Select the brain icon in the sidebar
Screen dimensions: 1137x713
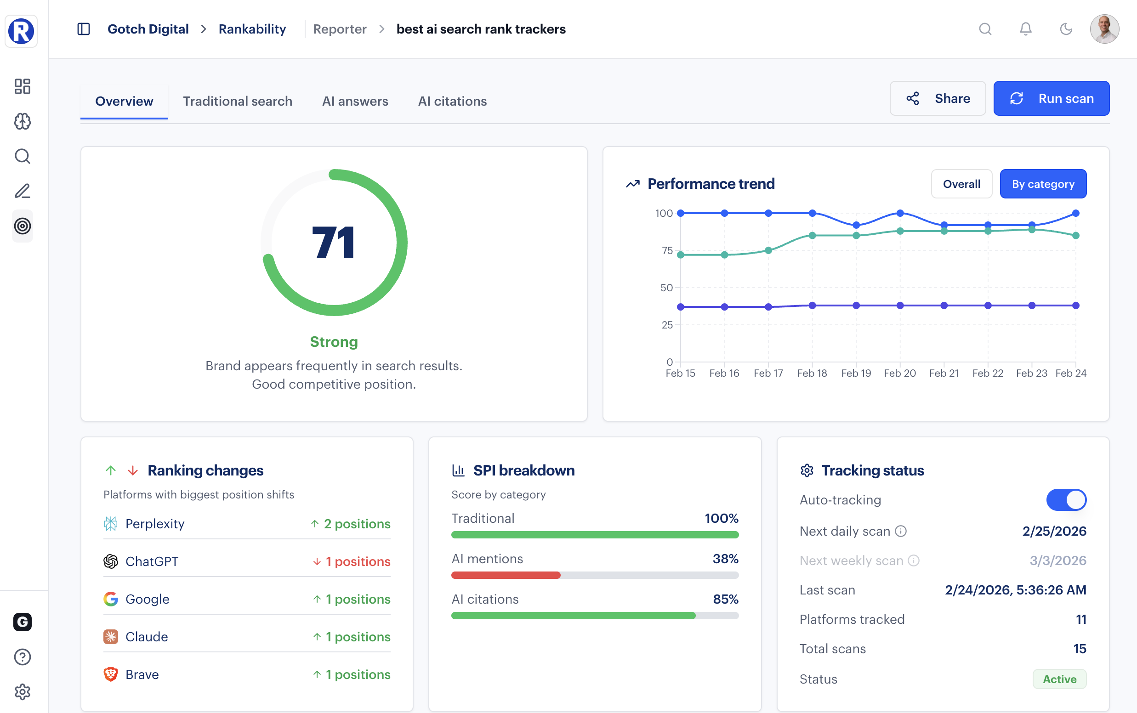[x=22, y=122]
